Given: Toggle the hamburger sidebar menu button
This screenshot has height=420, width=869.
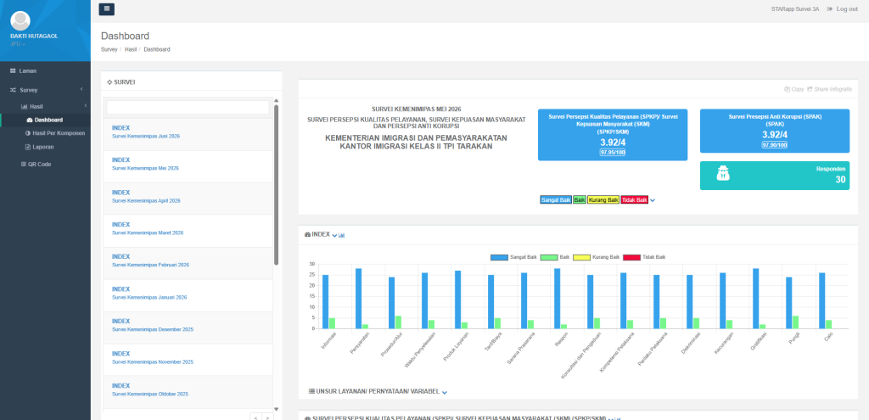Looking at the screenshot, I should click(106, 8).
